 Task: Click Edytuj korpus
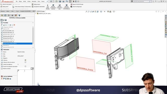[36, 4]
